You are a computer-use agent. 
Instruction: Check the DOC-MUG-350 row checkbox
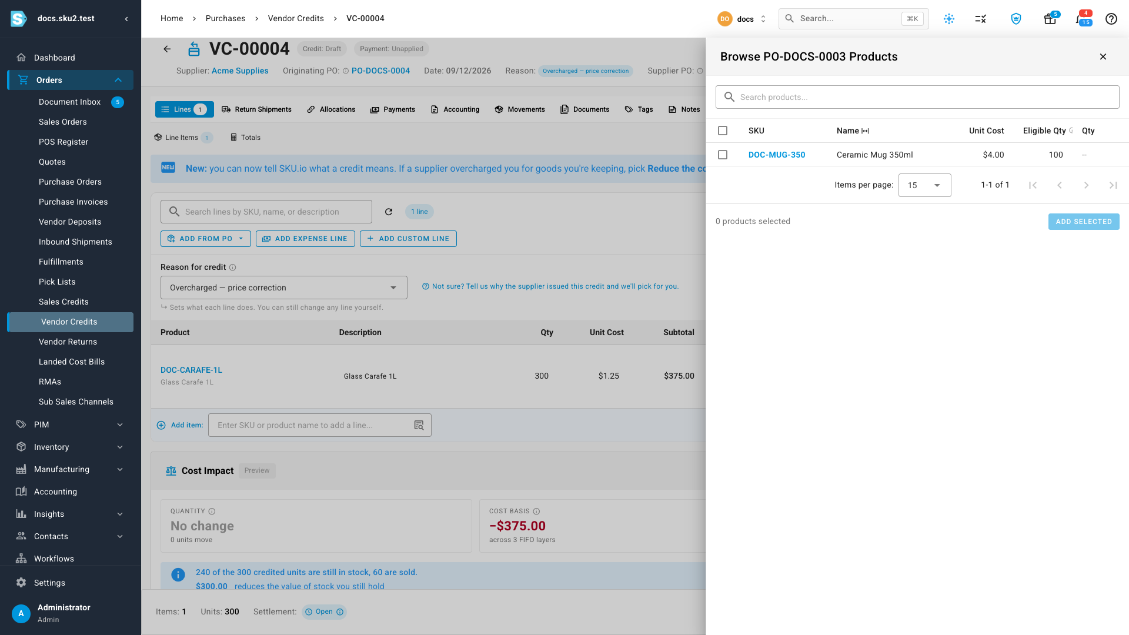(723, 155)
